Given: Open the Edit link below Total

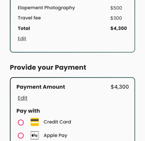Looking at the screenshot, I should pos(22,39).
